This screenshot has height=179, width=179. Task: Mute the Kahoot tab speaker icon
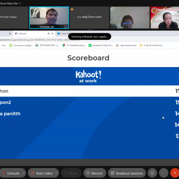(x=49, y=33)
